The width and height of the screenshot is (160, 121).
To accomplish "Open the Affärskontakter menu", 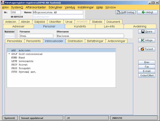I will coord(36,7).
